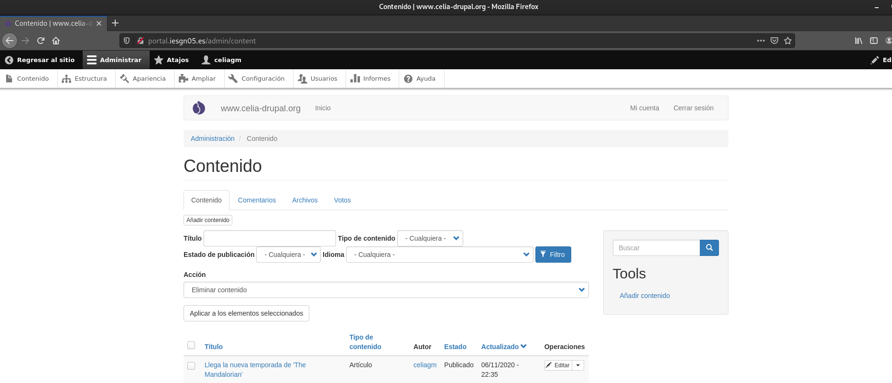Toggle the select-all checkbox in table header
The width and height of the screenshot is (892, 383).
[191, 345]
